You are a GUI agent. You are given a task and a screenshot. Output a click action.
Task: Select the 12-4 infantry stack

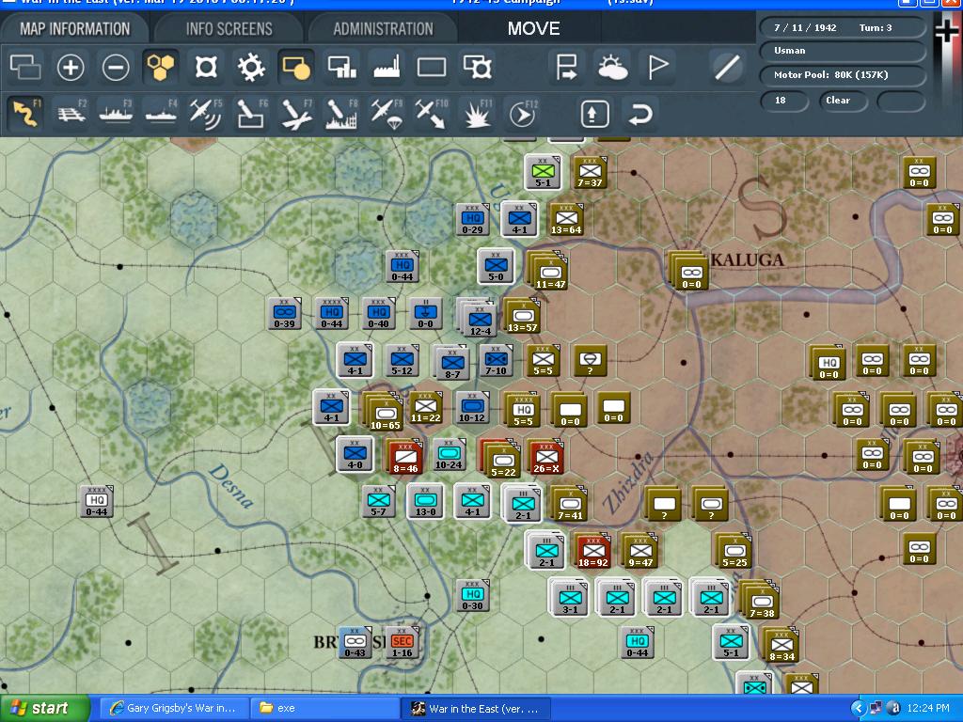(x=479, y=318)
